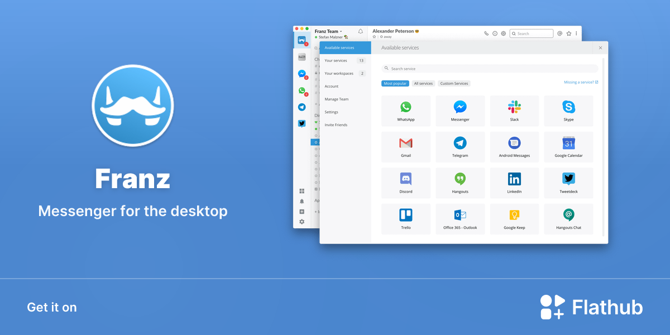Open conversation settings gear in header
This screenshot has width=670, height=335.
click(x=503, y=33)
